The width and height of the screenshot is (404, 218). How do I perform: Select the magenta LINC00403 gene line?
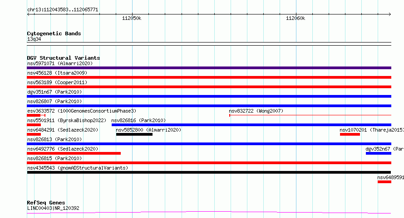coord(209,213)
